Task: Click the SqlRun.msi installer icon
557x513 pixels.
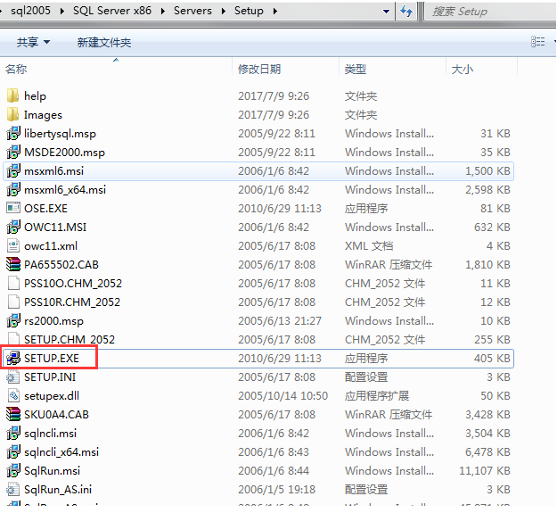Action: click(x=13, y=470)
